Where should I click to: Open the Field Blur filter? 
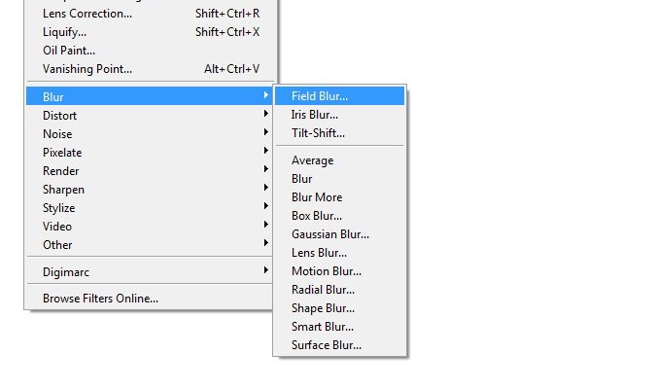point(320,96)
